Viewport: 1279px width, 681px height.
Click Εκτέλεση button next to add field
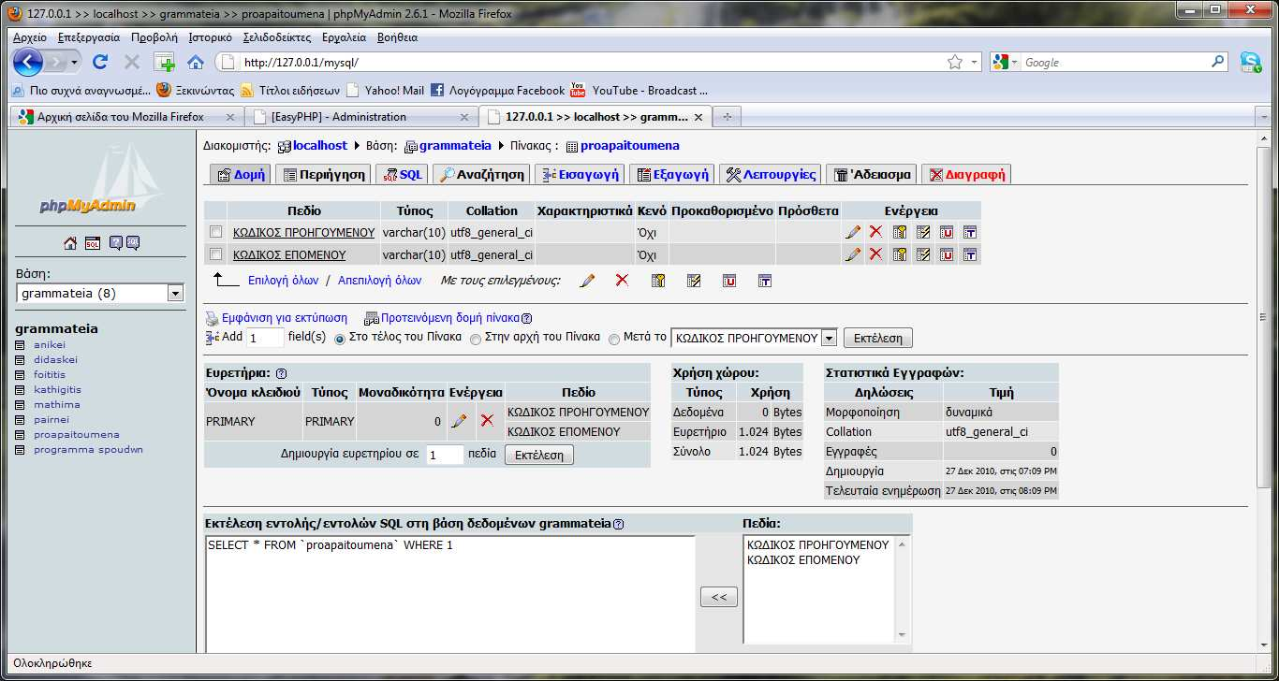877,338
